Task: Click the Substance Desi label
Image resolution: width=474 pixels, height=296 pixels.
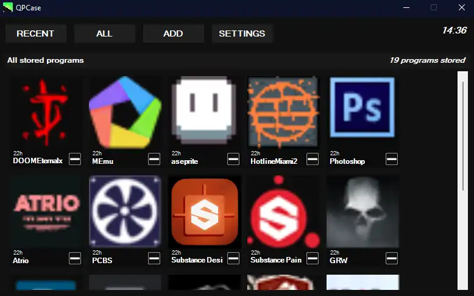Action: point(197,260)
